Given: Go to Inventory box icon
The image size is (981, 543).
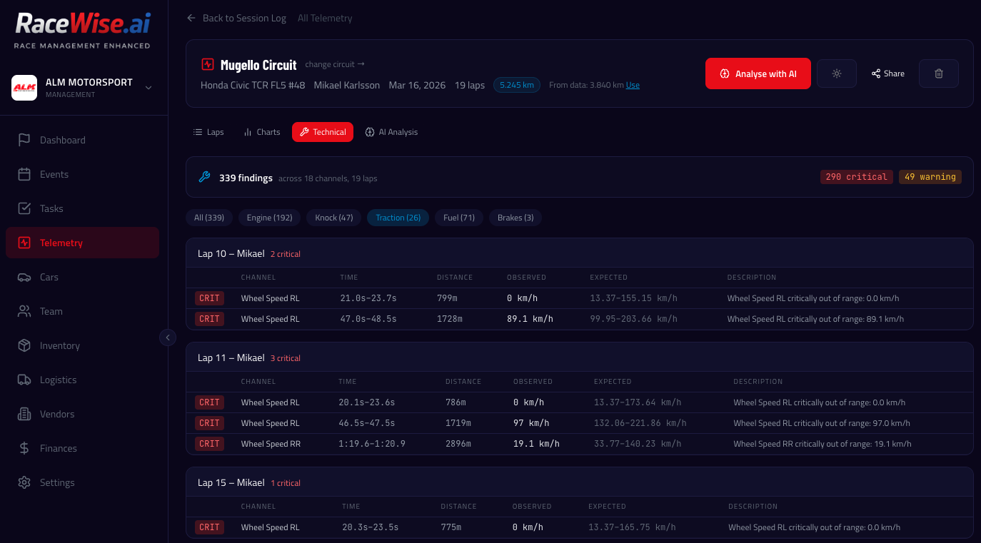Looking at the screenshot, I should click(24, 345).
